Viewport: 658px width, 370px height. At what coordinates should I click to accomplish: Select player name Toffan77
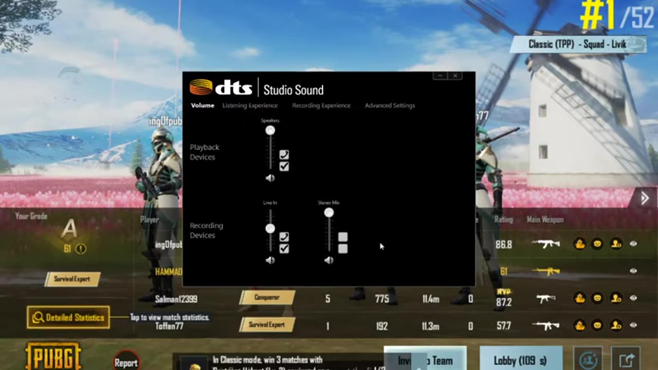coord(170,326)
